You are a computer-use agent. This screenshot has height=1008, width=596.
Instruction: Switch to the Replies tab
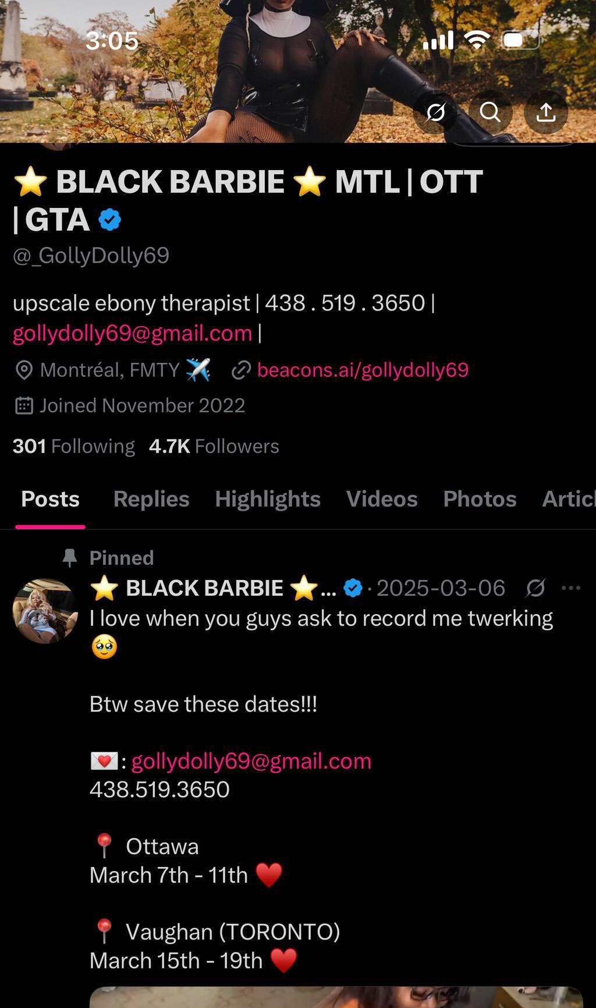pos(151,499)
